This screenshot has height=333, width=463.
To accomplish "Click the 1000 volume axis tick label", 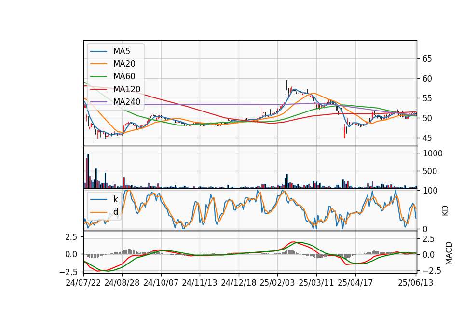I will tap(433, 153).
